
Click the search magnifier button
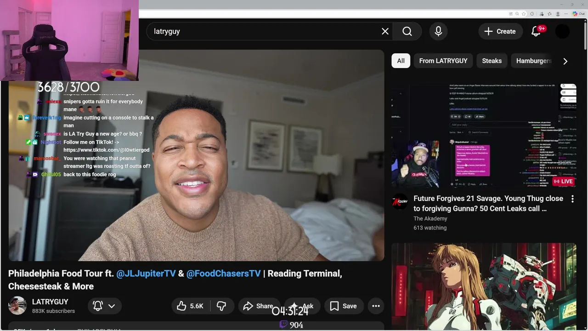click(407, 31)
